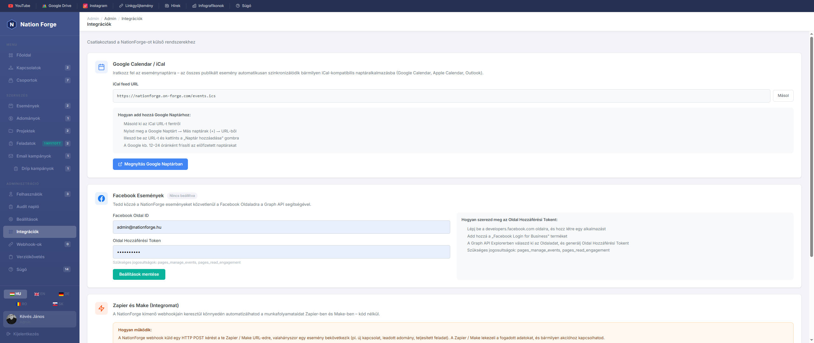Open Webhook-ok in the sidebar
The height and width of the screenshot is (343, 814).
(40, 244)
